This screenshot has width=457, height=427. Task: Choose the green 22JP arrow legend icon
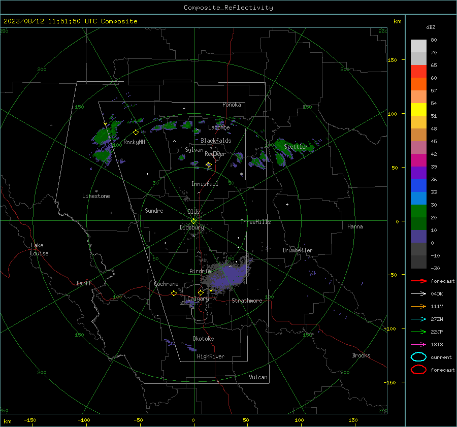click(418, 332)
